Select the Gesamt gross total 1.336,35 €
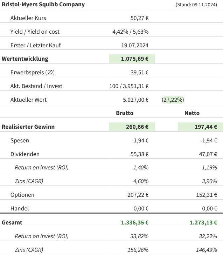The height and width of the screenshot is (255, 223). (x=134, y=222)
